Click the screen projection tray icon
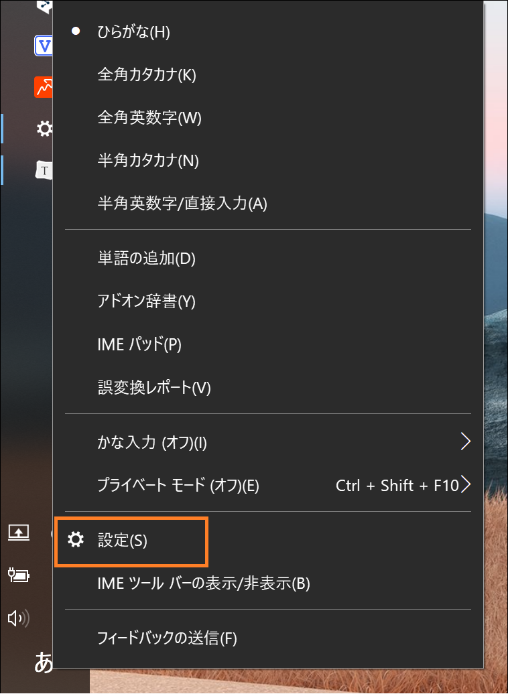Screen dimensions: 508x694 coord(19,533)
